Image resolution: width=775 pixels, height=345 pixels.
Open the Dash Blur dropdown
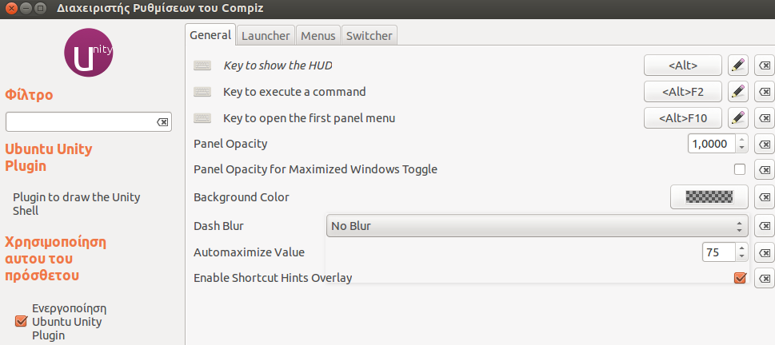coord(537,226)
